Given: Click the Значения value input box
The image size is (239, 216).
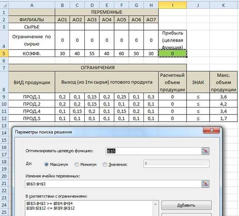Looking at the screenshot, I should tap(177, 164).
